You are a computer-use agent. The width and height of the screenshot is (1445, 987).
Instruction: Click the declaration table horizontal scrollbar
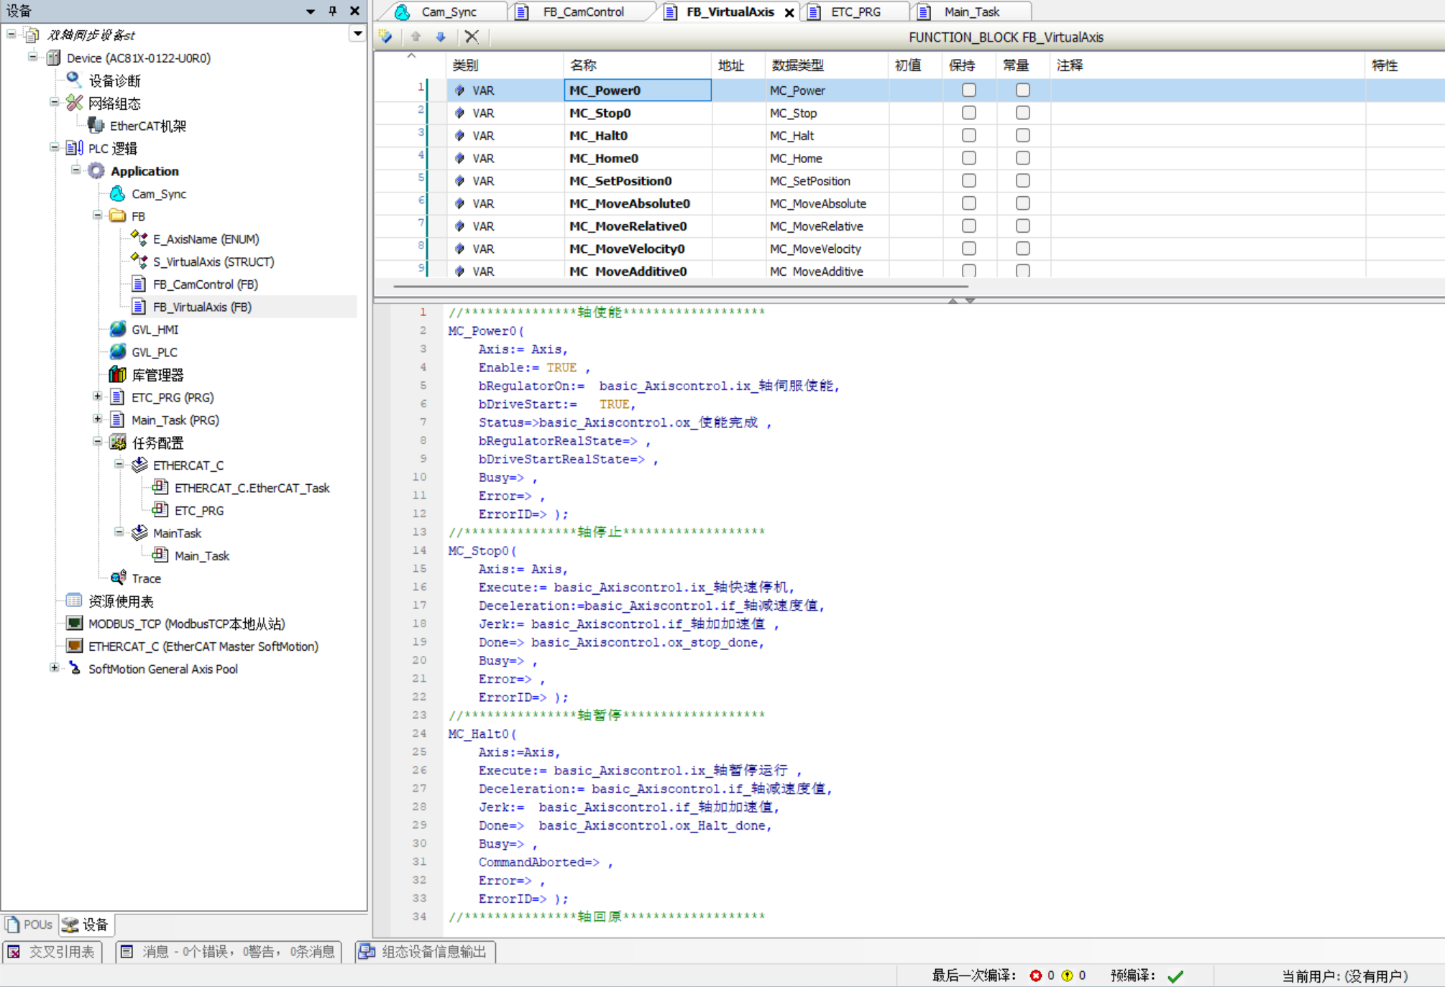(680, 286)
